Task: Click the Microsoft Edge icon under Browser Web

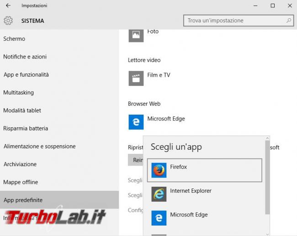Action: click(x=136, y=122)
